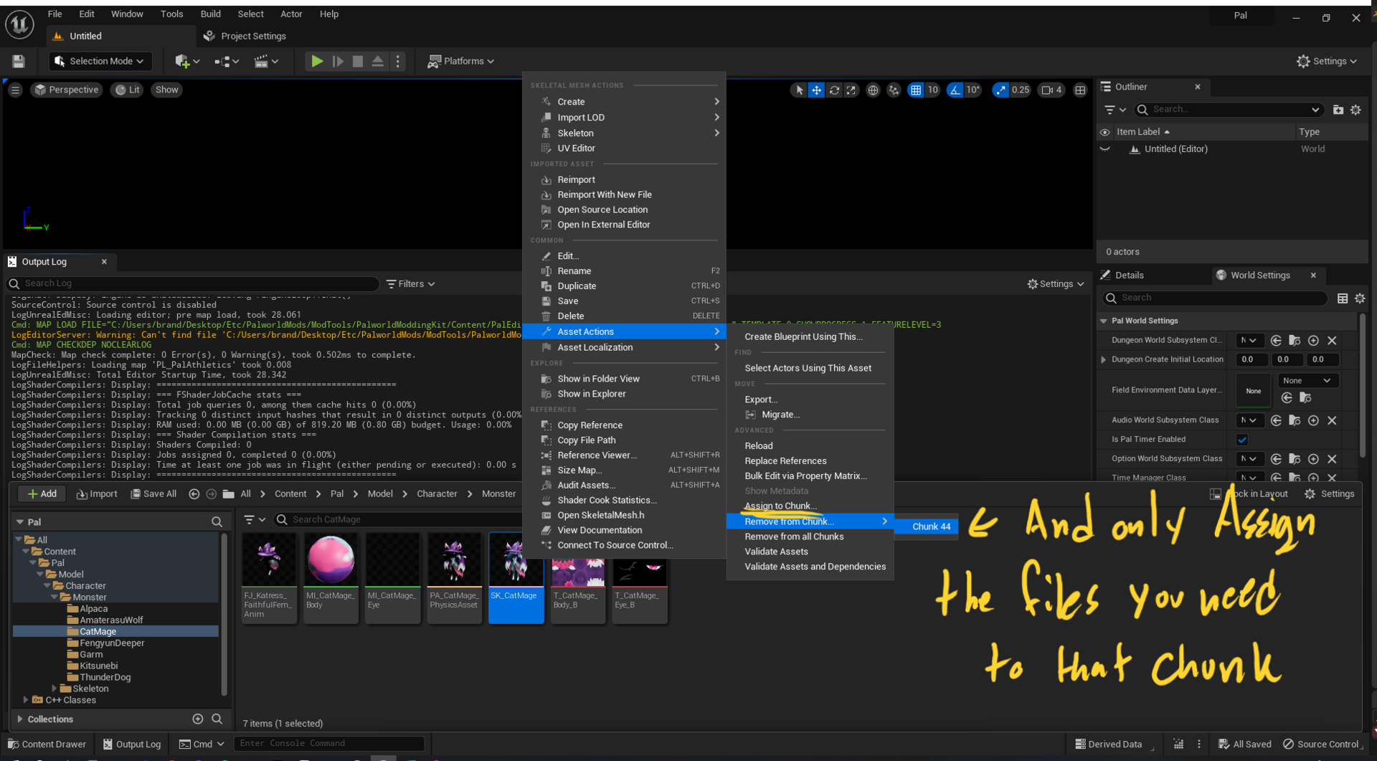Open the quick add content icon
1377x761 pixels.
coord(186,61)
